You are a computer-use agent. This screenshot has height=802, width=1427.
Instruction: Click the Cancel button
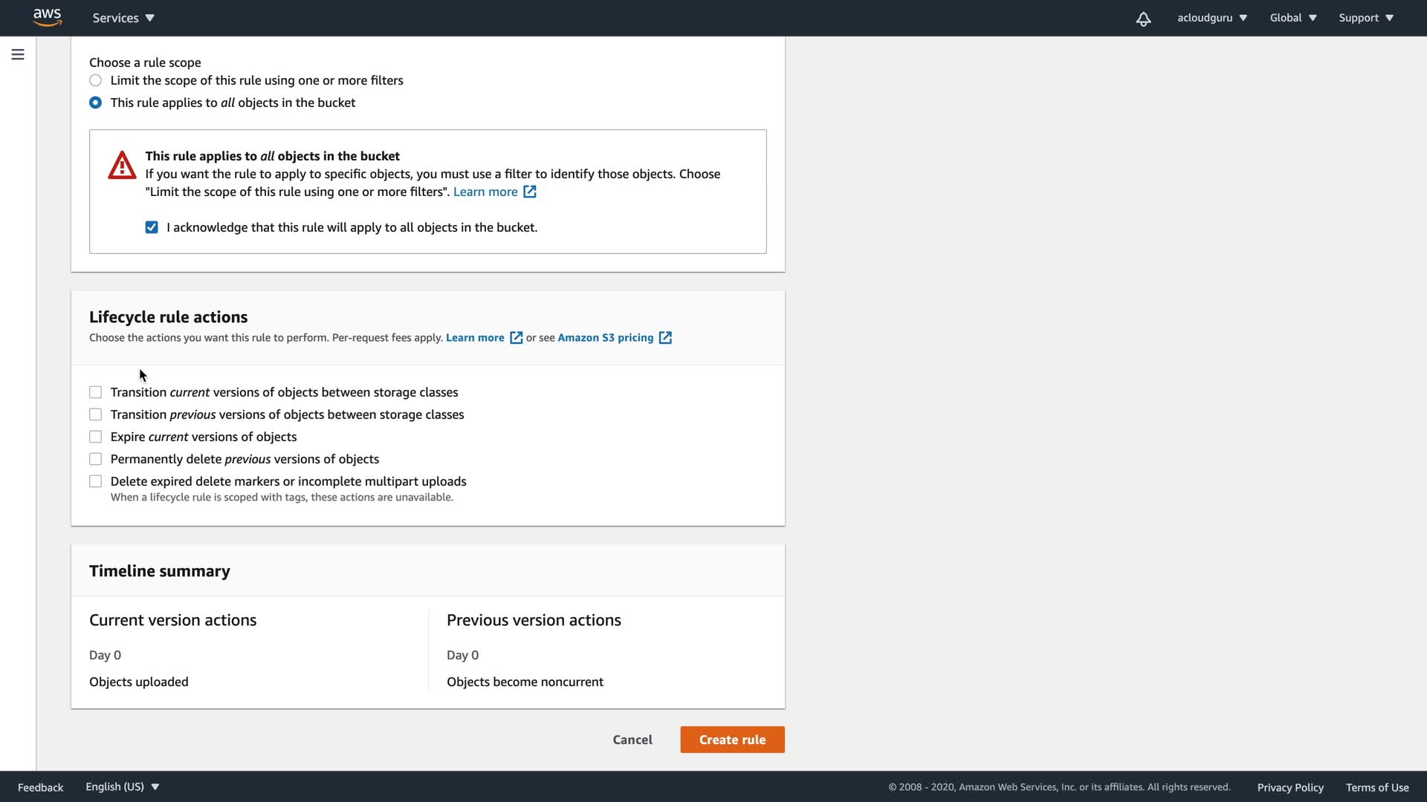click(632, 740)
